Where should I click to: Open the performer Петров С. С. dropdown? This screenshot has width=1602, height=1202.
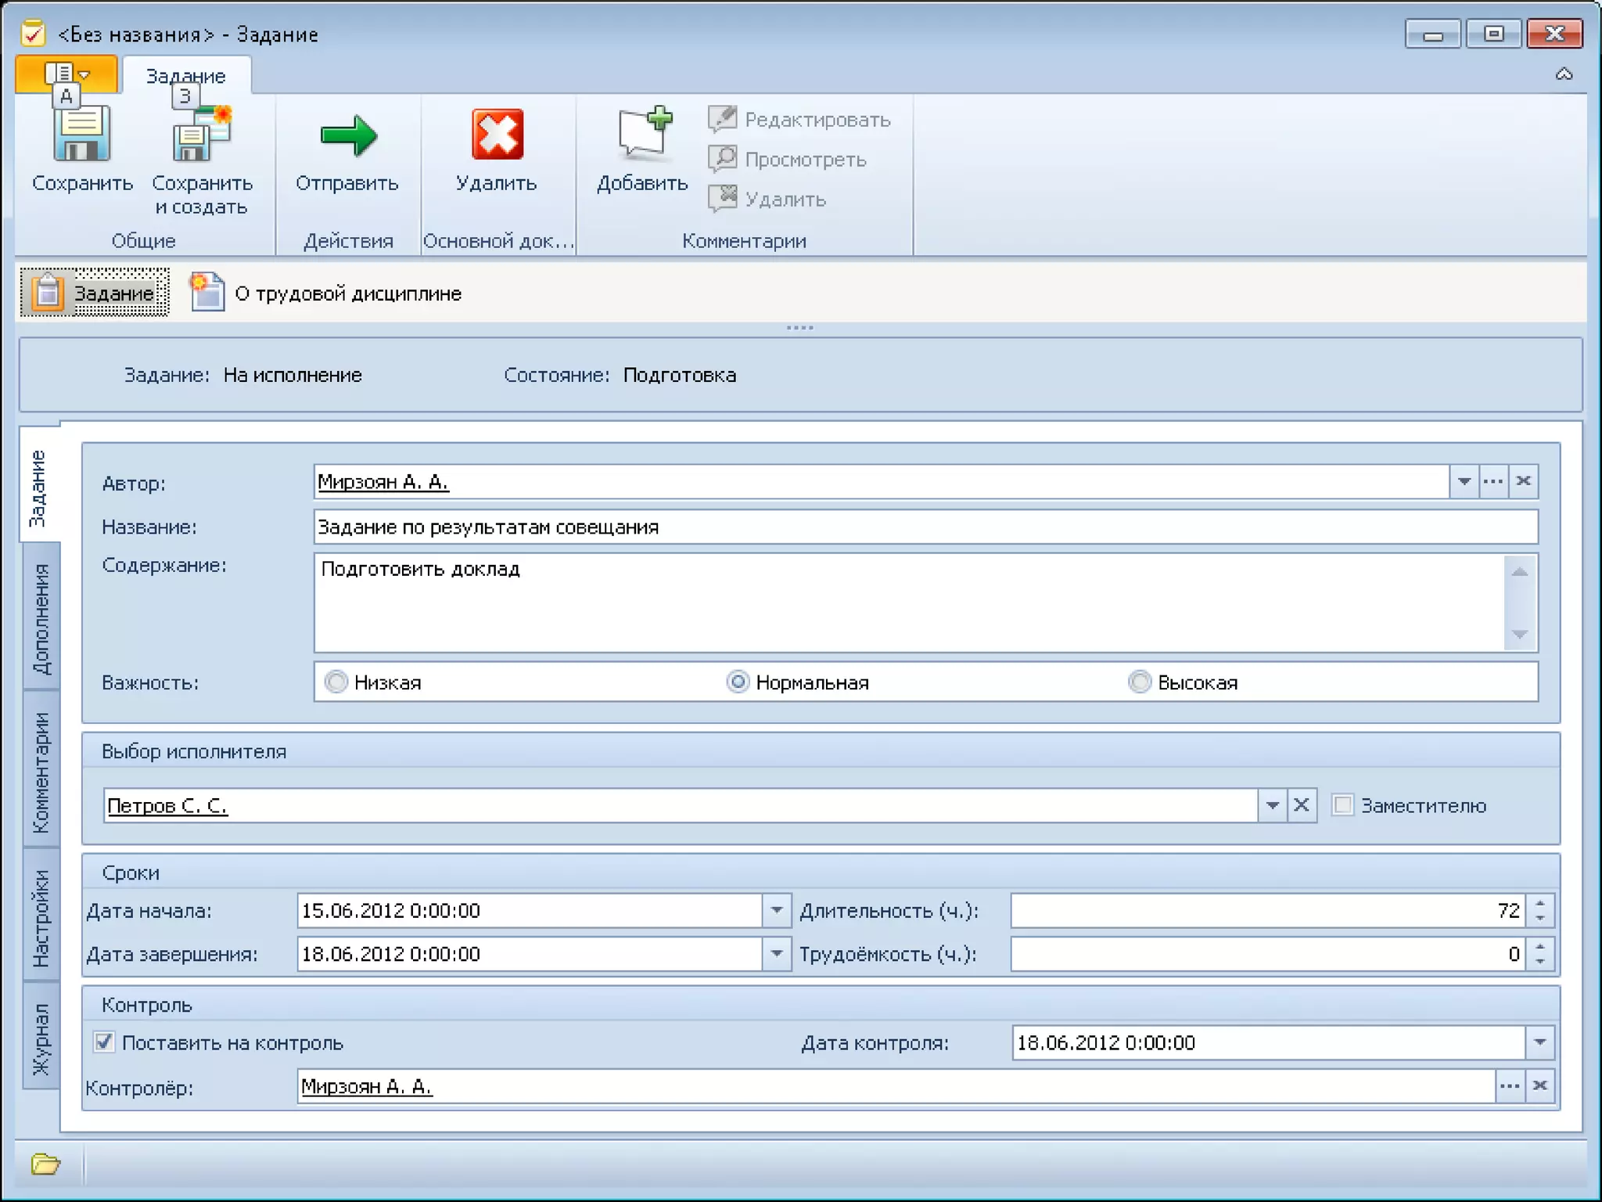click(x=1272, y=805)
